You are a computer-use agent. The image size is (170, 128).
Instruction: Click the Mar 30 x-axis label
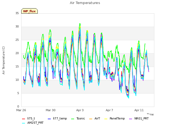(50, 110)
